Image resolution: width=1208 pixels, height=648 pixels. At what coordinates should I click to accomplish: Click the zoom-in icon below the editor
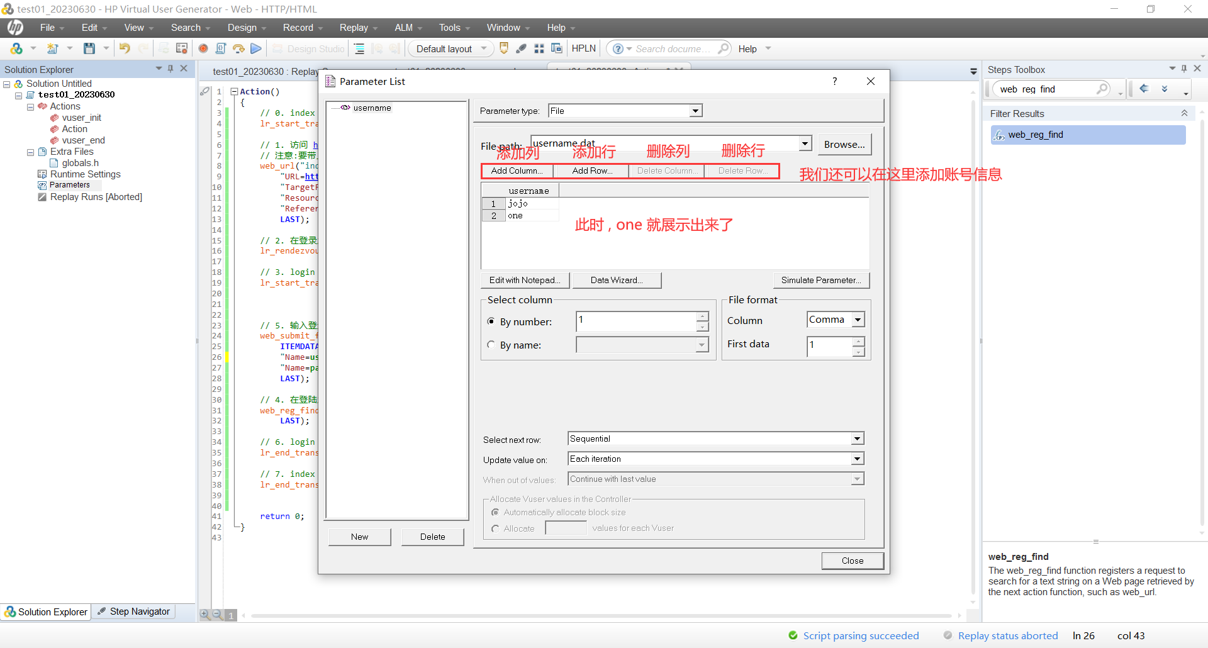pos(205,615)
